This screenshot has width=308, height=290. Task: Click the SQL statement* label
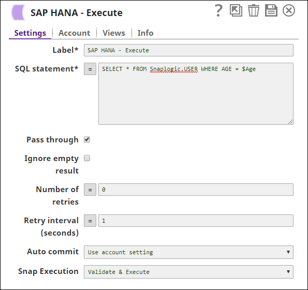point(47,69)
